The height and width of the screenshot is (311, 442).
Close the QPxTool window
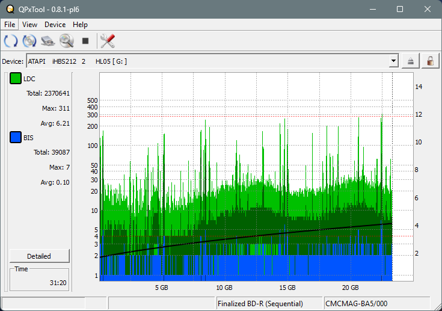click(x=428, y=9)
